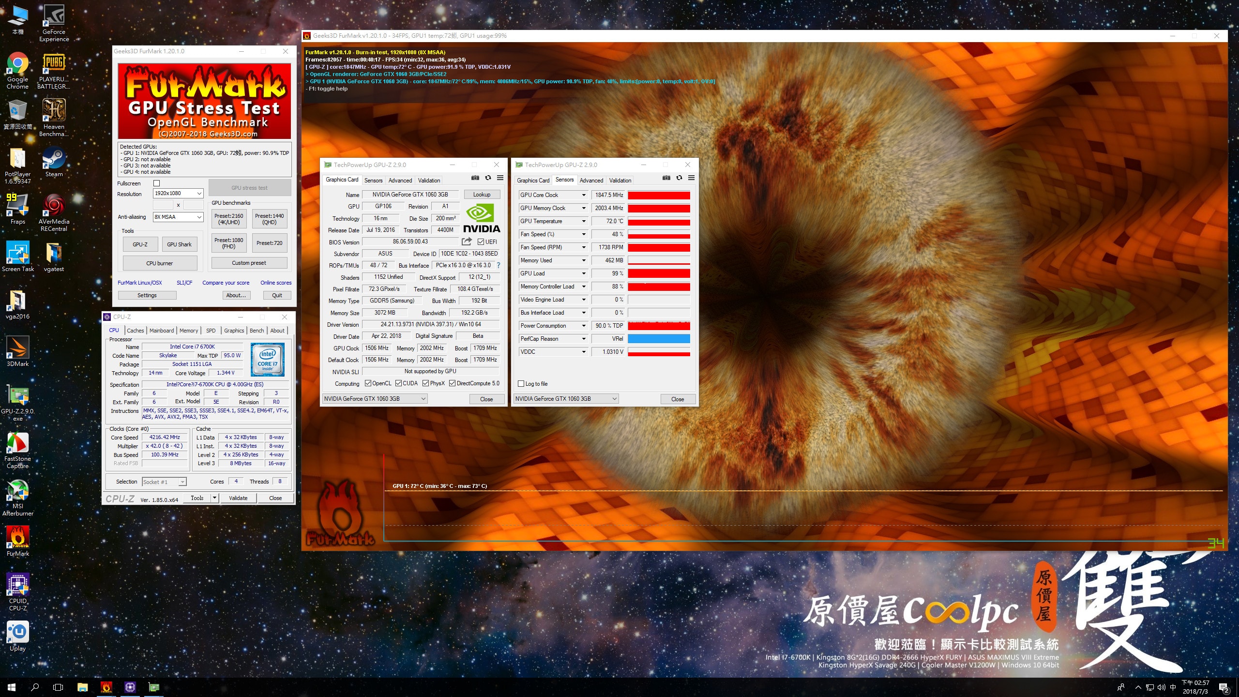Toggle OpenCL checkbox in GPU-Z
This screenshot has height=697, width=1239.
[x=368, y=383]
